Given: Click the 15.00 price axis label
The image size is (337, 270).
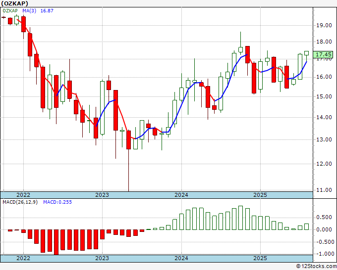Looking at the screenshot, I should pos(324,96).
